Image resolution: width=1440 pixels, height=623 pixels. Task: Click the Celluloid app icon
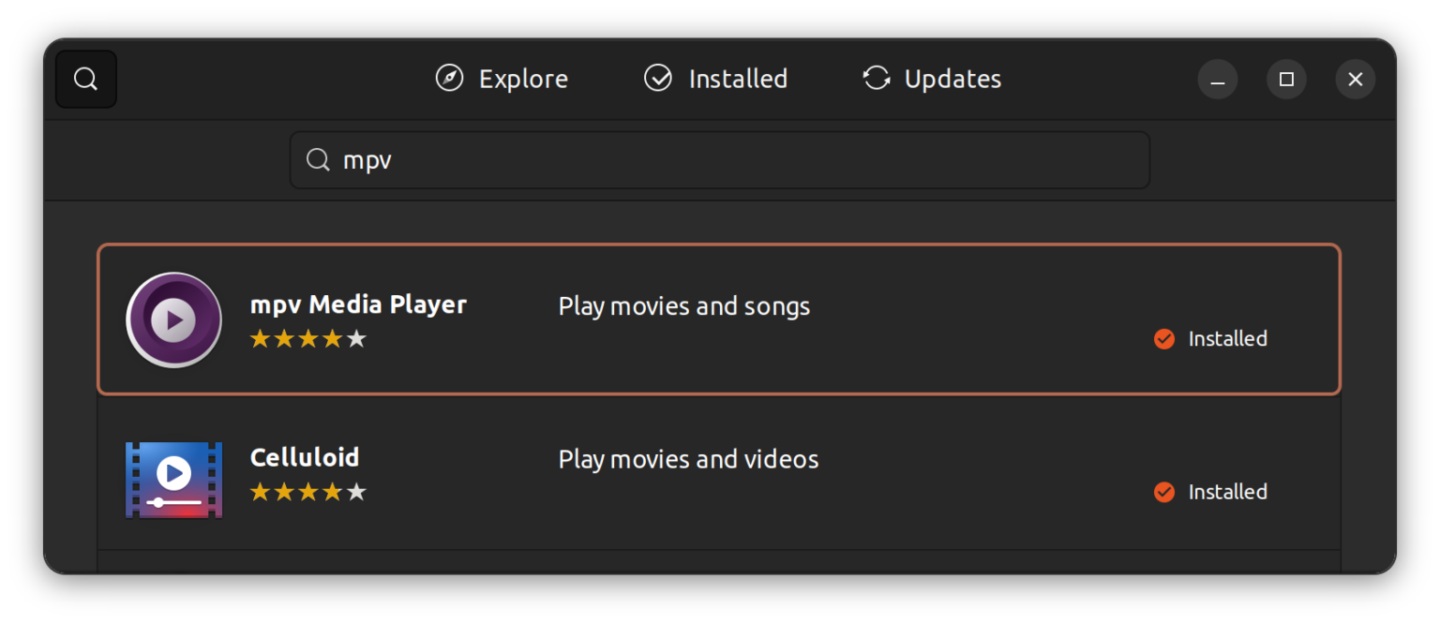(x=173, y=479)
